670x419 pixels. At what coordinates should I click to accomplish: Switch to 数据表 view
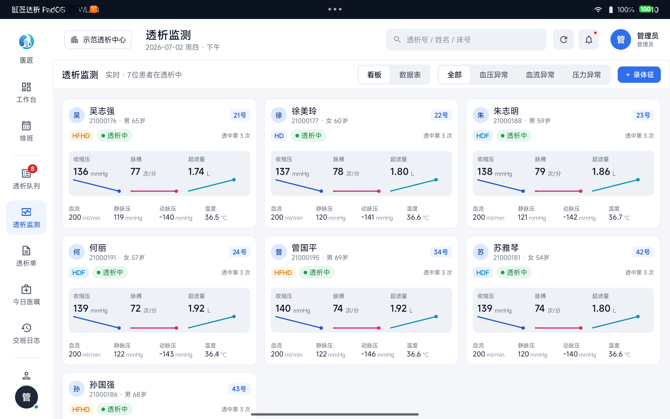410,75
